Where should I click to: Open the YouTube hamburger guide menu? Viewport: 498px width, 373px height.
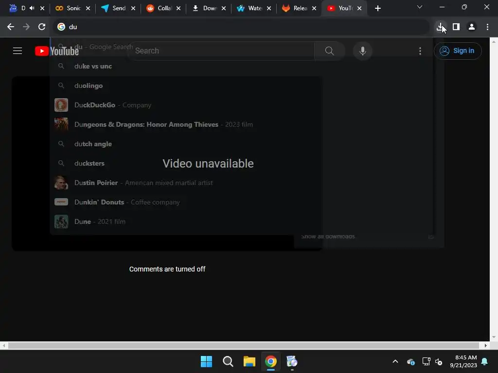pyautogui.click(x=18, y=51)
